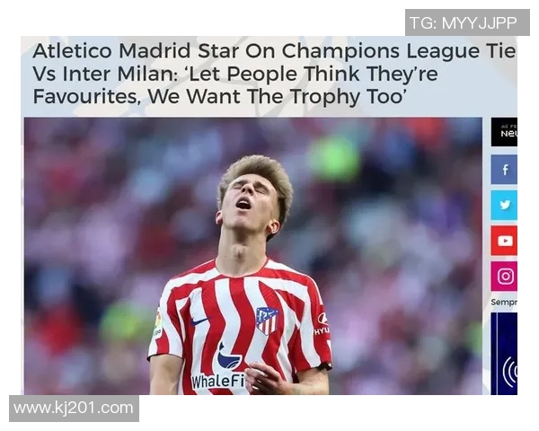Click the black News banner in sidebar

coord(504,132)
